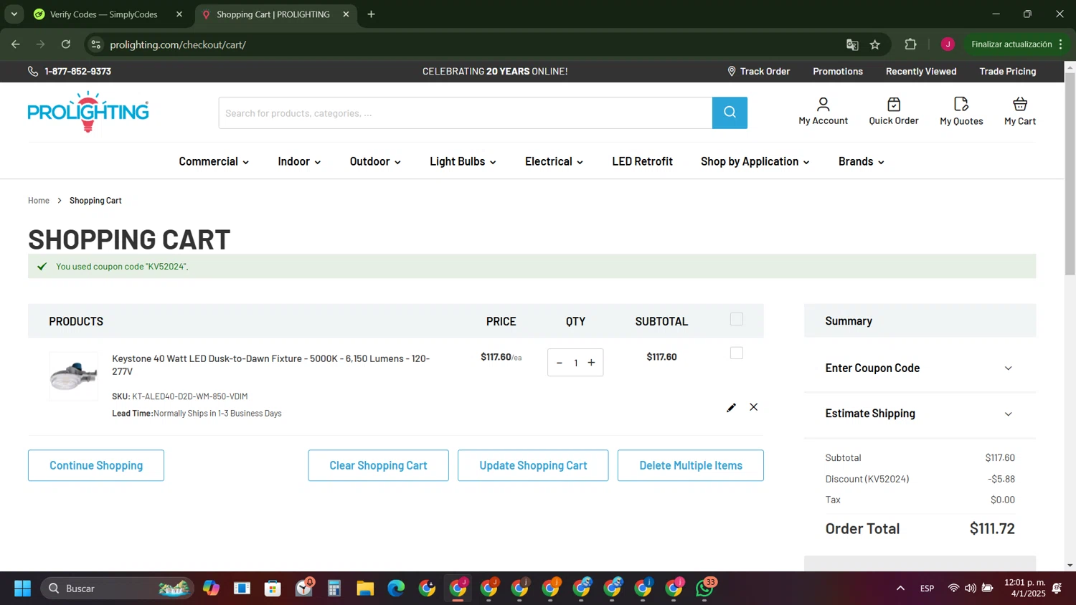
Task: Open Trade Pricing in the top bar
Action: [x=1008, y=72]
